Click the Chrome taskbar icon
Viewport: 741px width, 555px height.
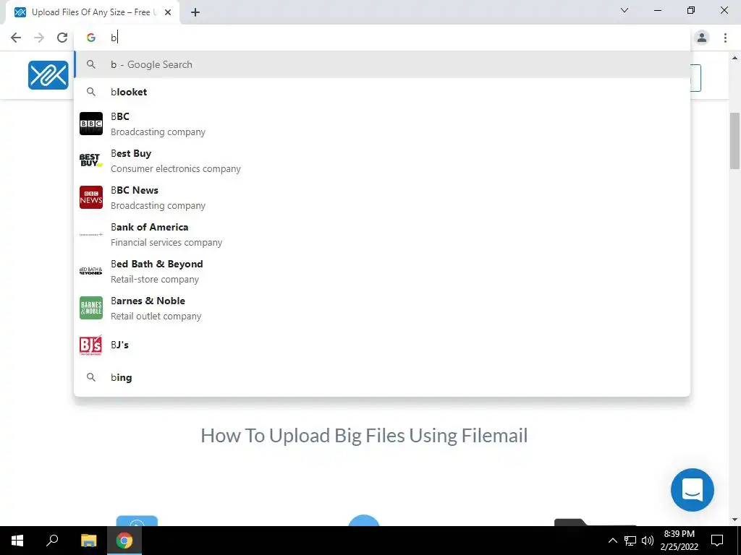coord(124,541)
